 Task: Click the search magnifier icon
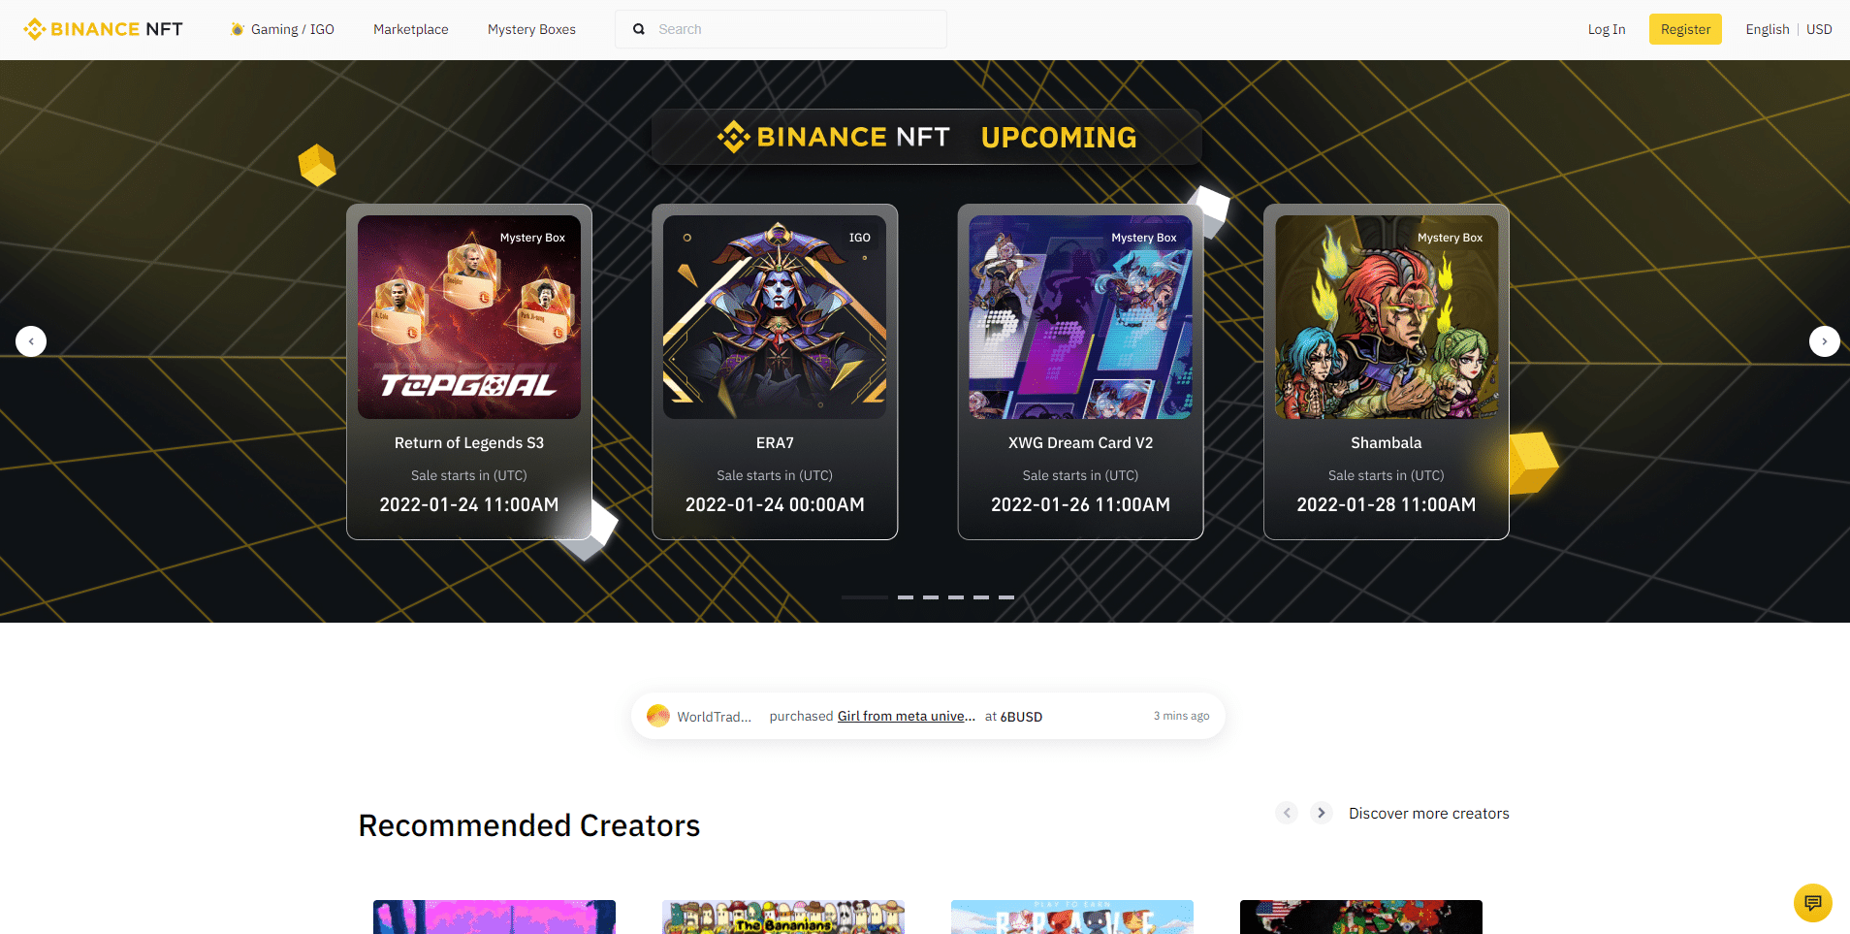click(639, 29)
